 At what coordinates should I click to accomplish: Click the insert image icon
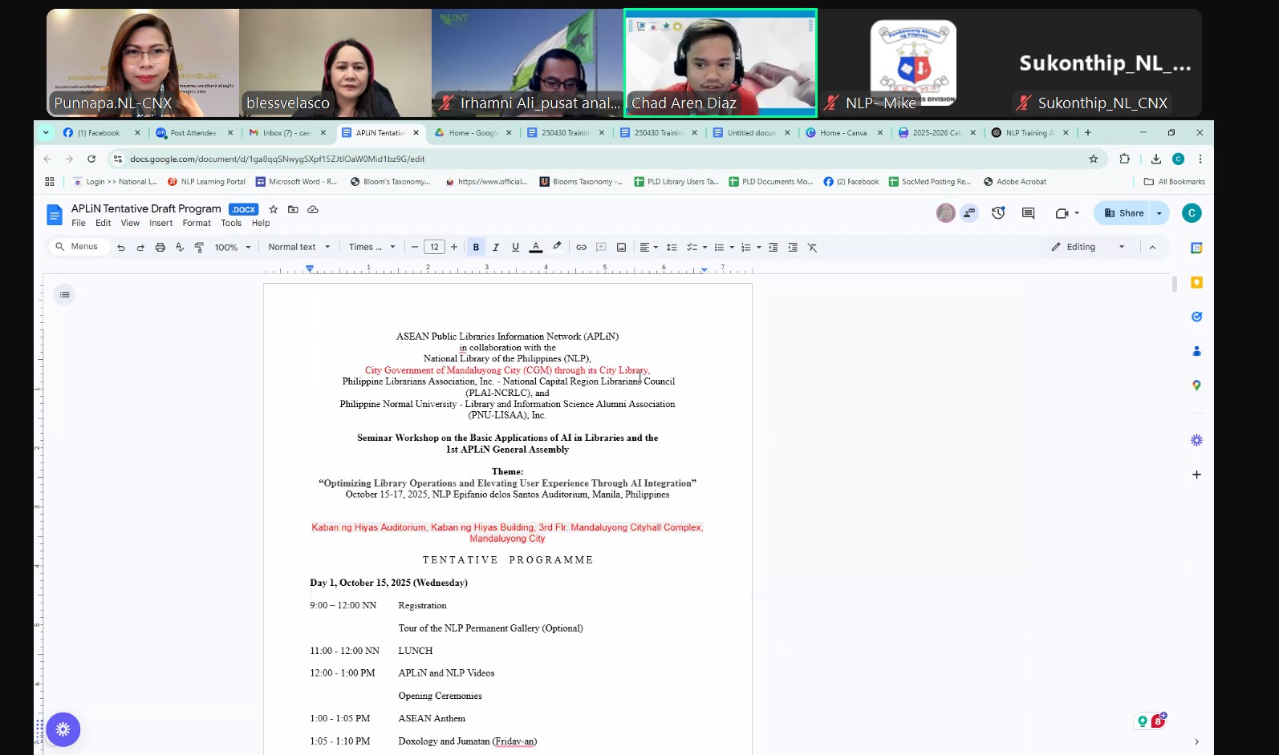621,248
